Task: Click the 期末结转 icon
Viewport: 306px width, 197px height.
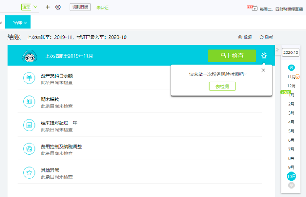Action: click(29, 102)
